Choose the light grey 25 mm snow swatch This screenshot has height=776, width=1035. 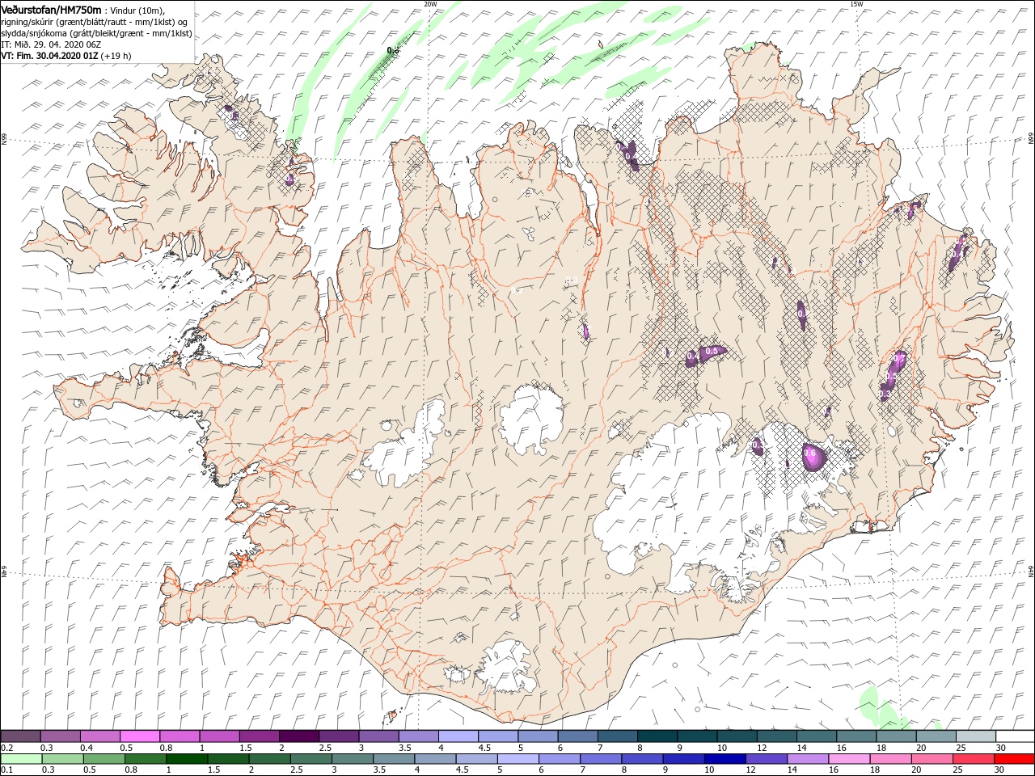coord(975,736)
